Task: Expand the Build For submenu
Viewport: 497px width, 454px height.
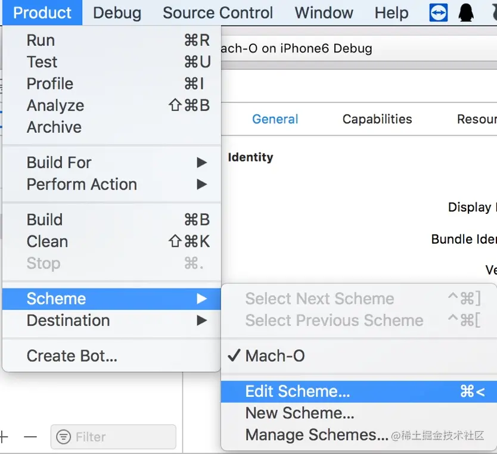Action: tap(60, 162)
